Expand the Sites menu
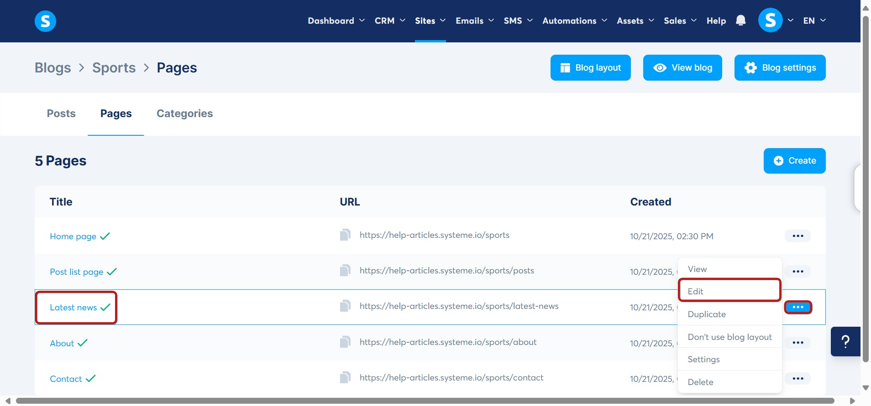 click(430, 21)
